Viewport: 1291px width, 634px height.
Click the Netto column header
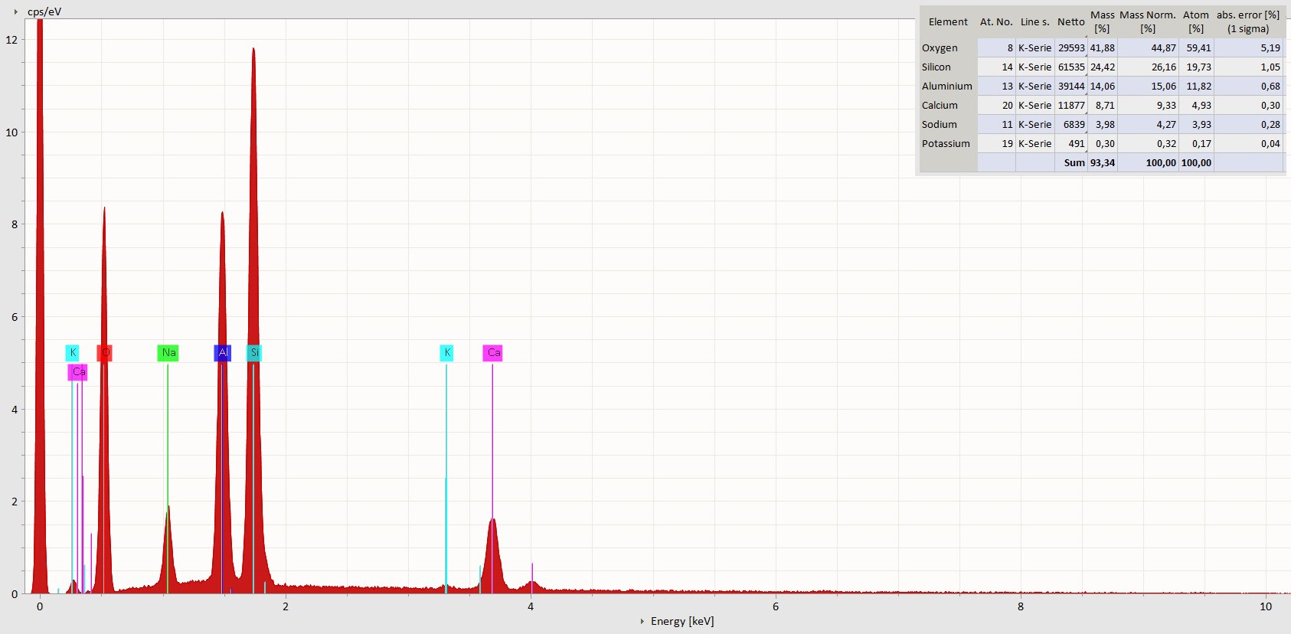[1070, 22]
